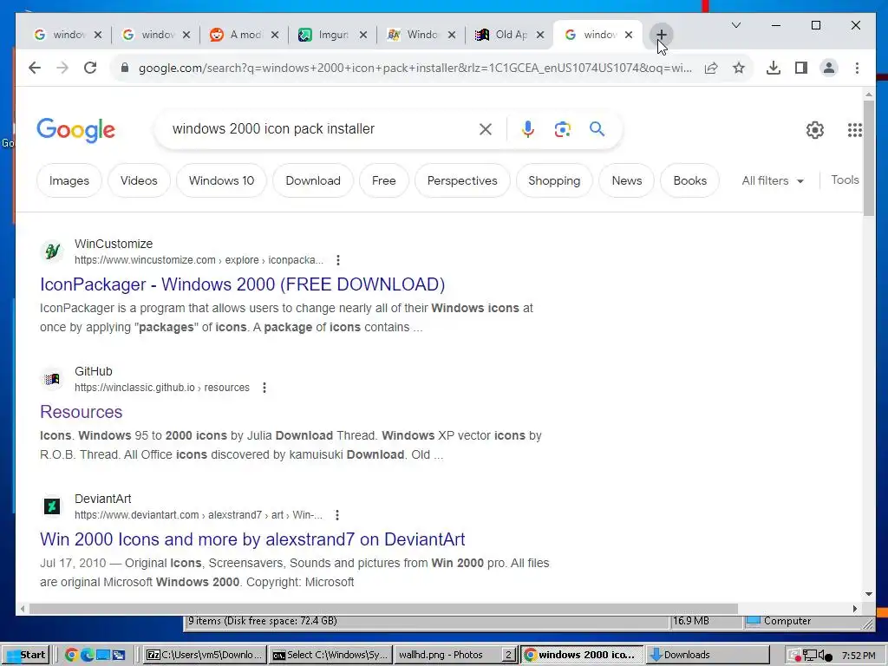
Task: Start voice search with the microphone icon
Action: (x=527, y=129)
